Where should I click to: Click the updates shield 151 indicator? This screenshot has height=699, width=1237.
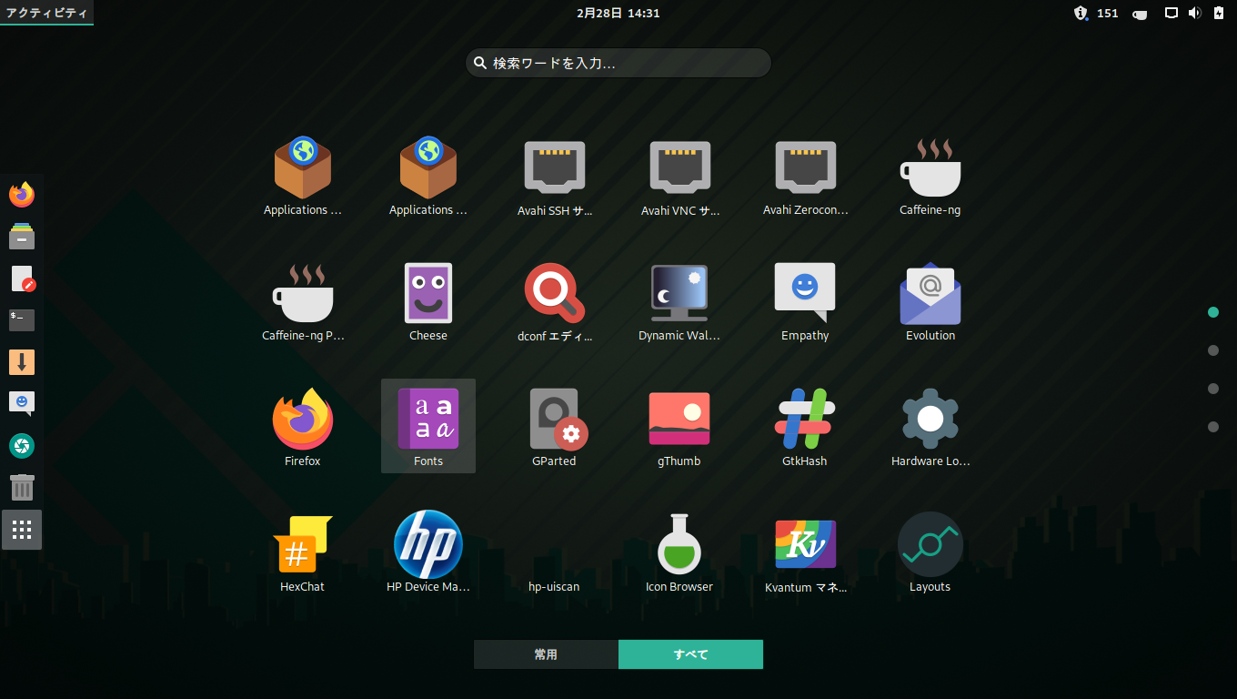[x=1096, y=13]
